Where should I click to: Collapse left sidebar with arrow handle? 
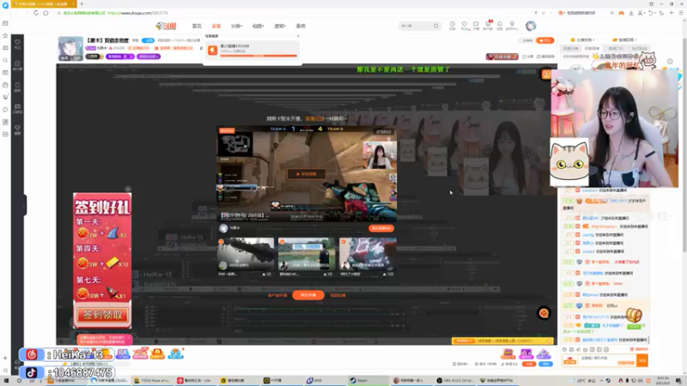[x=25, y=205]
